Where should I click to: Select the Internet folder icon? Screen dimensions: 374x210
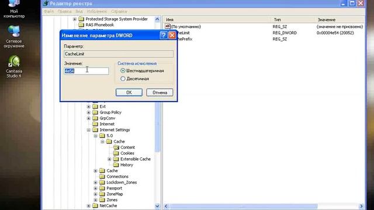click(95, 124)
